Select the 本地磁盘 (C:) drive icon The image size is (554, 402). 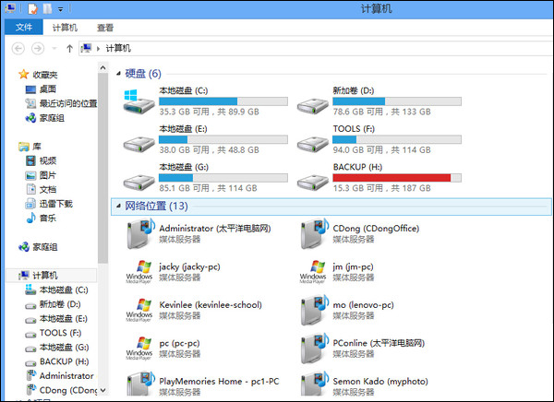138,101
